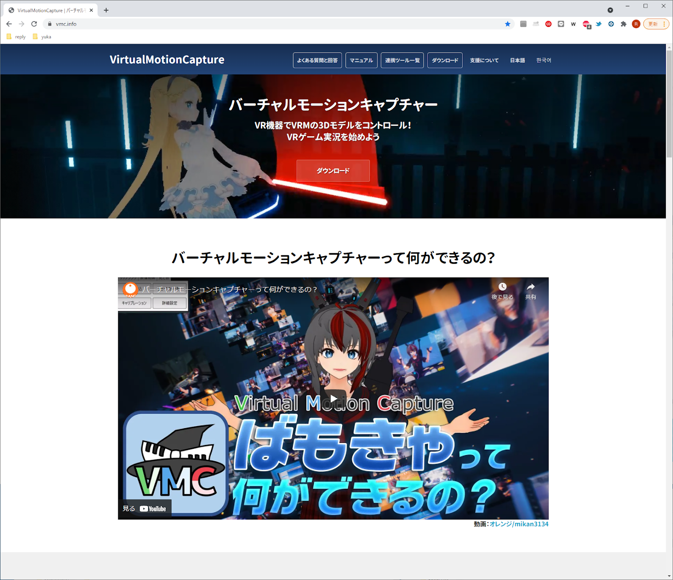Open the reply bookmark folder
Viewport: 673px width, 580px height.
coord(16,37)
